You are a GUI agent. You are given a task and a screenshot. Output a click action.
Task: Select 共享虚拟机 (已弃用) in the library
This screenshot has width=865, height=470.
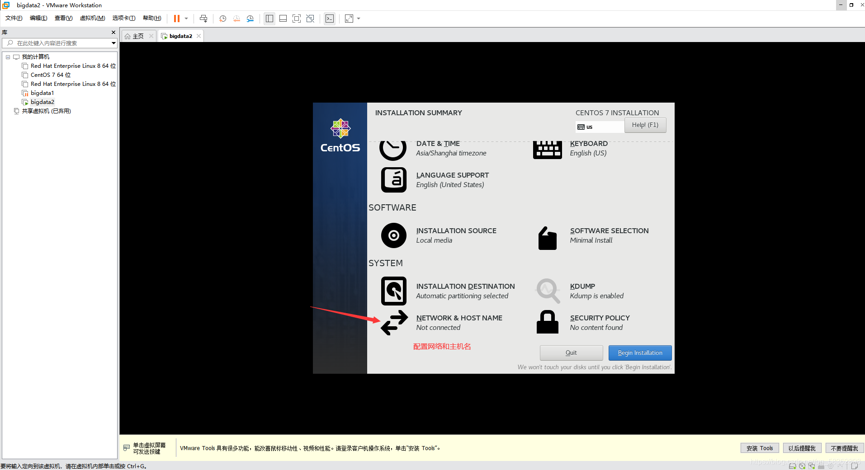[x=43, y=111]
